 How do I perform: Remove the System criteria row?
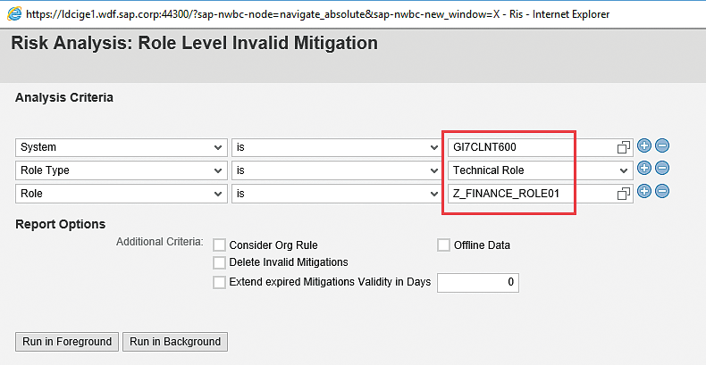[662, 145]
